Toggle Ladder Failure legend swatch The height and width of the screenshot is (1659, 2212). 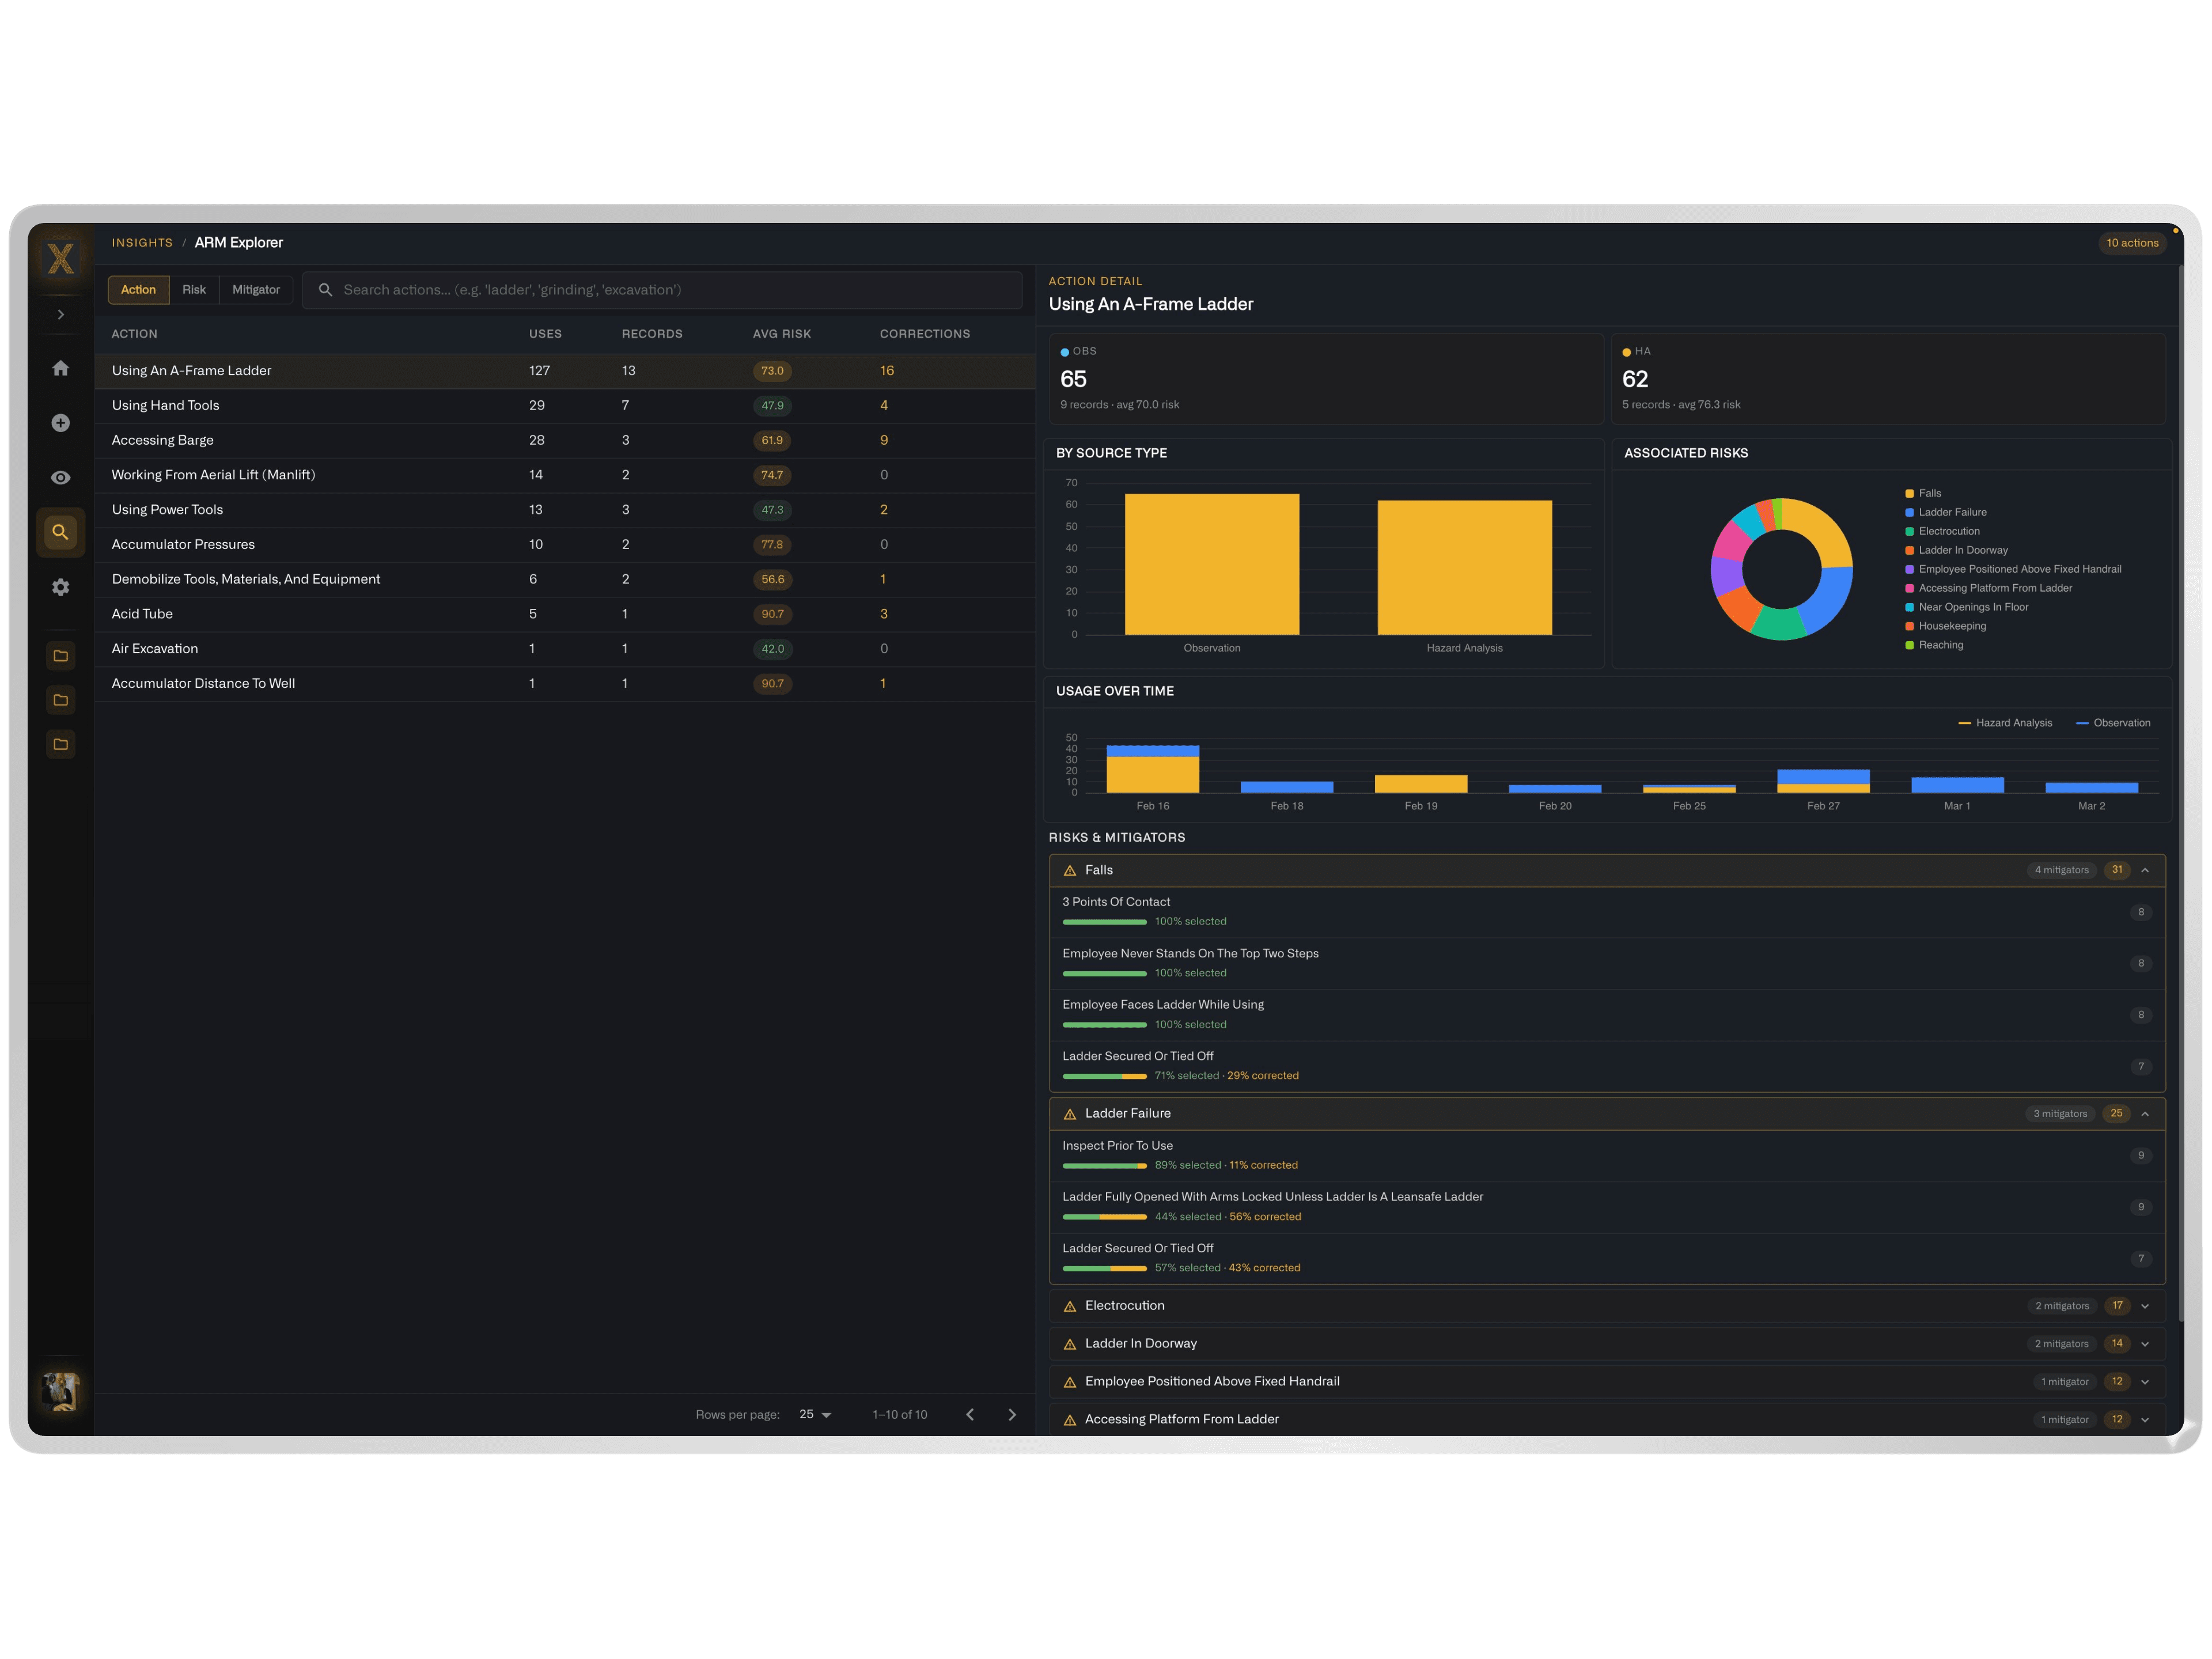(x=1909, y=513)
